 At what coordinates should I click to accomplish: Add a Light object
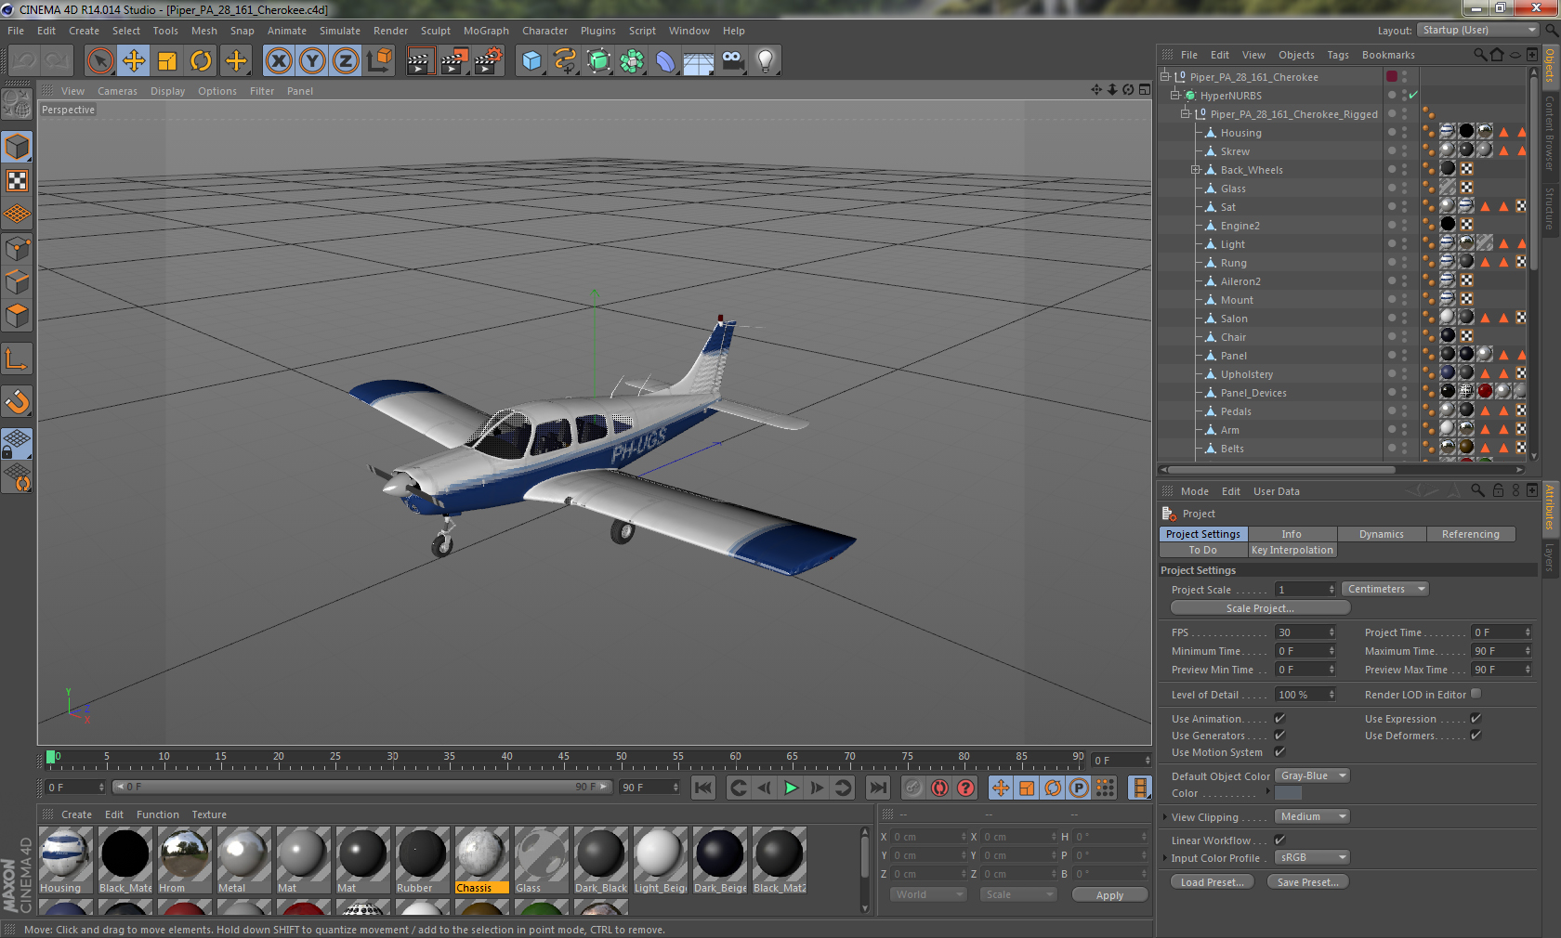pyautogui.click(x=766, y=61)
